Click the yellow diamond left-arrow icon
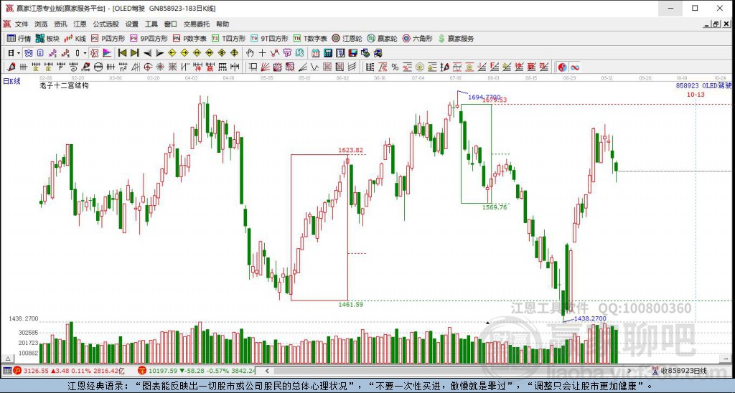This screenshot has height=393, width=735. coord(172,53)
